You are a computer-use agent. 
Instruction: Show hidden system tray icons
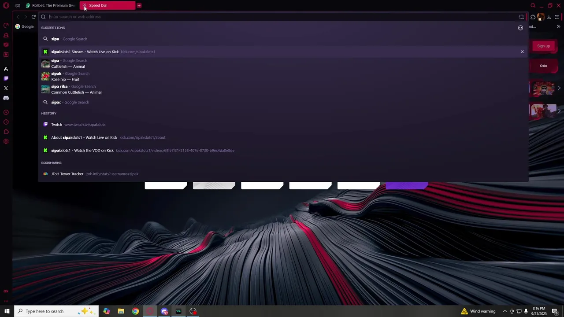[505, 311]
